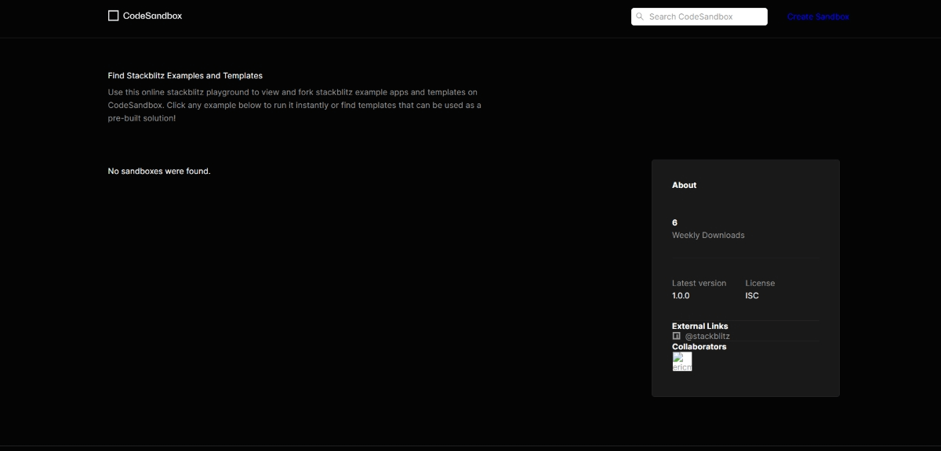This screenshot has width=941, height=451.
Task: Click the CodeSandbox square logo icon
Action: point(113,16)
